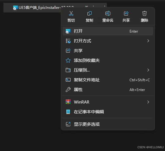The height and width of the screenshot is (151, 165).
Task: Click the Enter shortcut hint text
Action: (x=134, y=31)
